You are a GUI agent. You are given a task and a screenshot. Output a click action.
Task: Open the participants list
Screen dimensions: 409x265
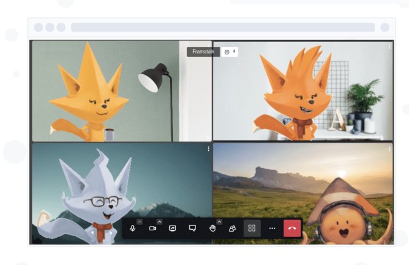tap(232, 229)
